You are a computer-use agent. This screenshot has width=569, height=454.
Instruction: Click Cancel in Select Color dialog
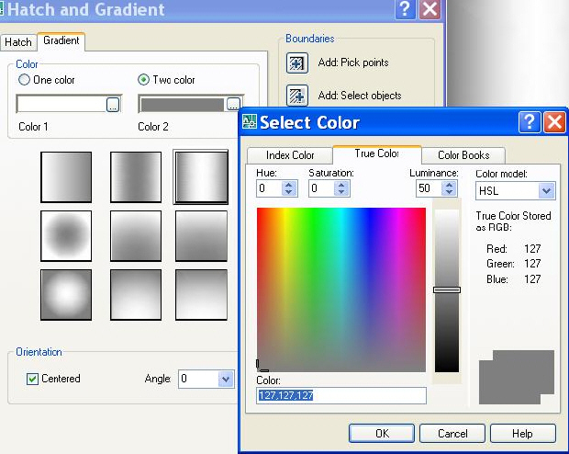point(452,433)
